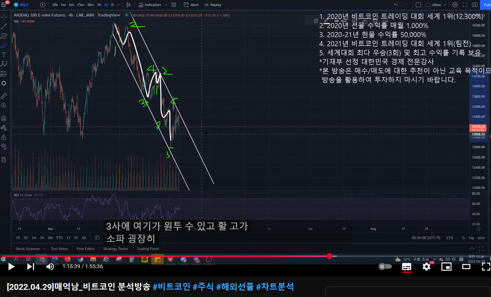Toggle lock all drawing tools icon

tap(4, 137)
